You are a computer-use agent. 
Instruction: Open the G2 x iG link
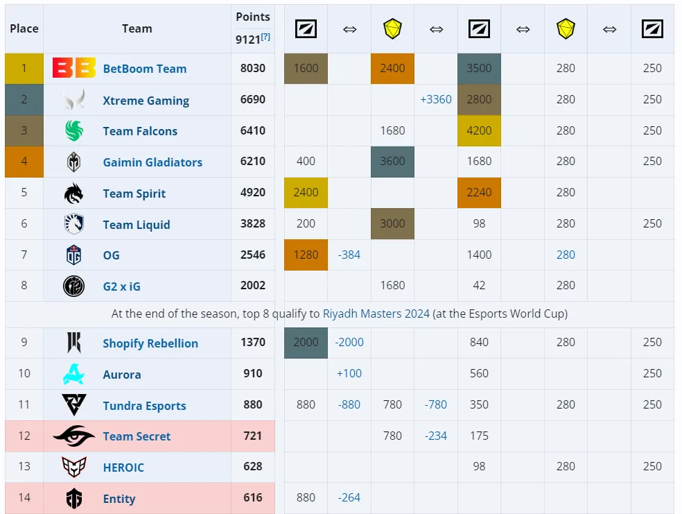[x=122, y=286]
